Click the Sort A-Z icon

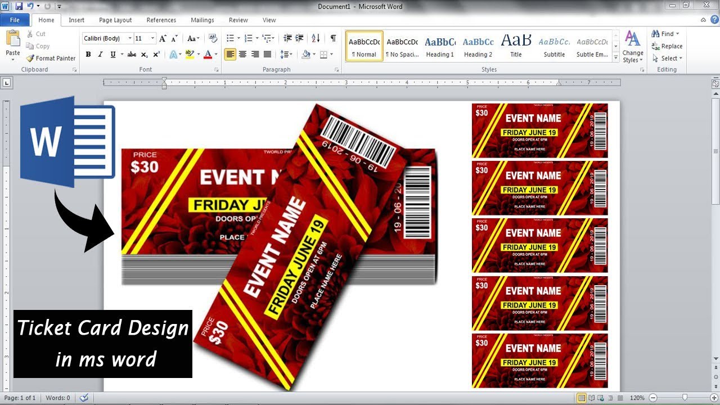tap(316, 38)
